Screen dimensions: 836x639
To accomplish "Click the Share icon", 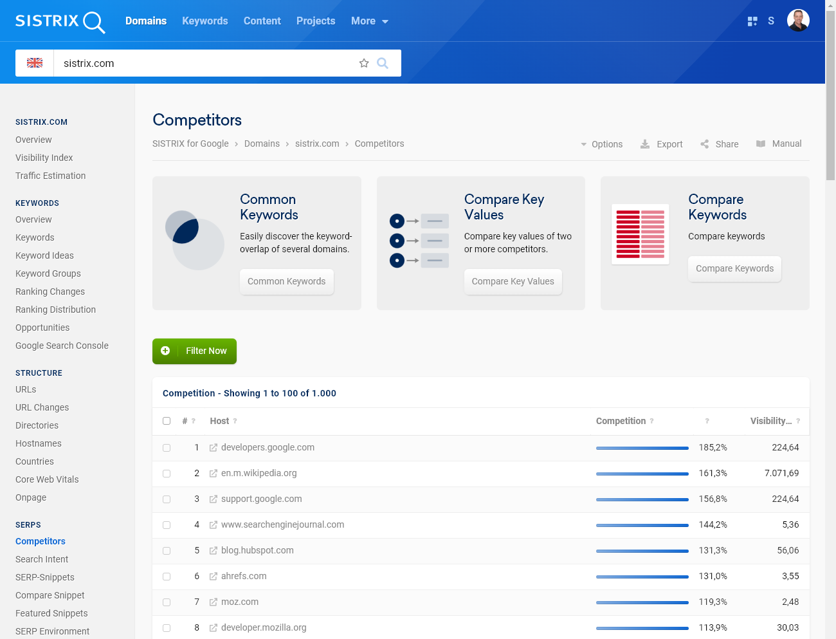I will click(705, 144).
